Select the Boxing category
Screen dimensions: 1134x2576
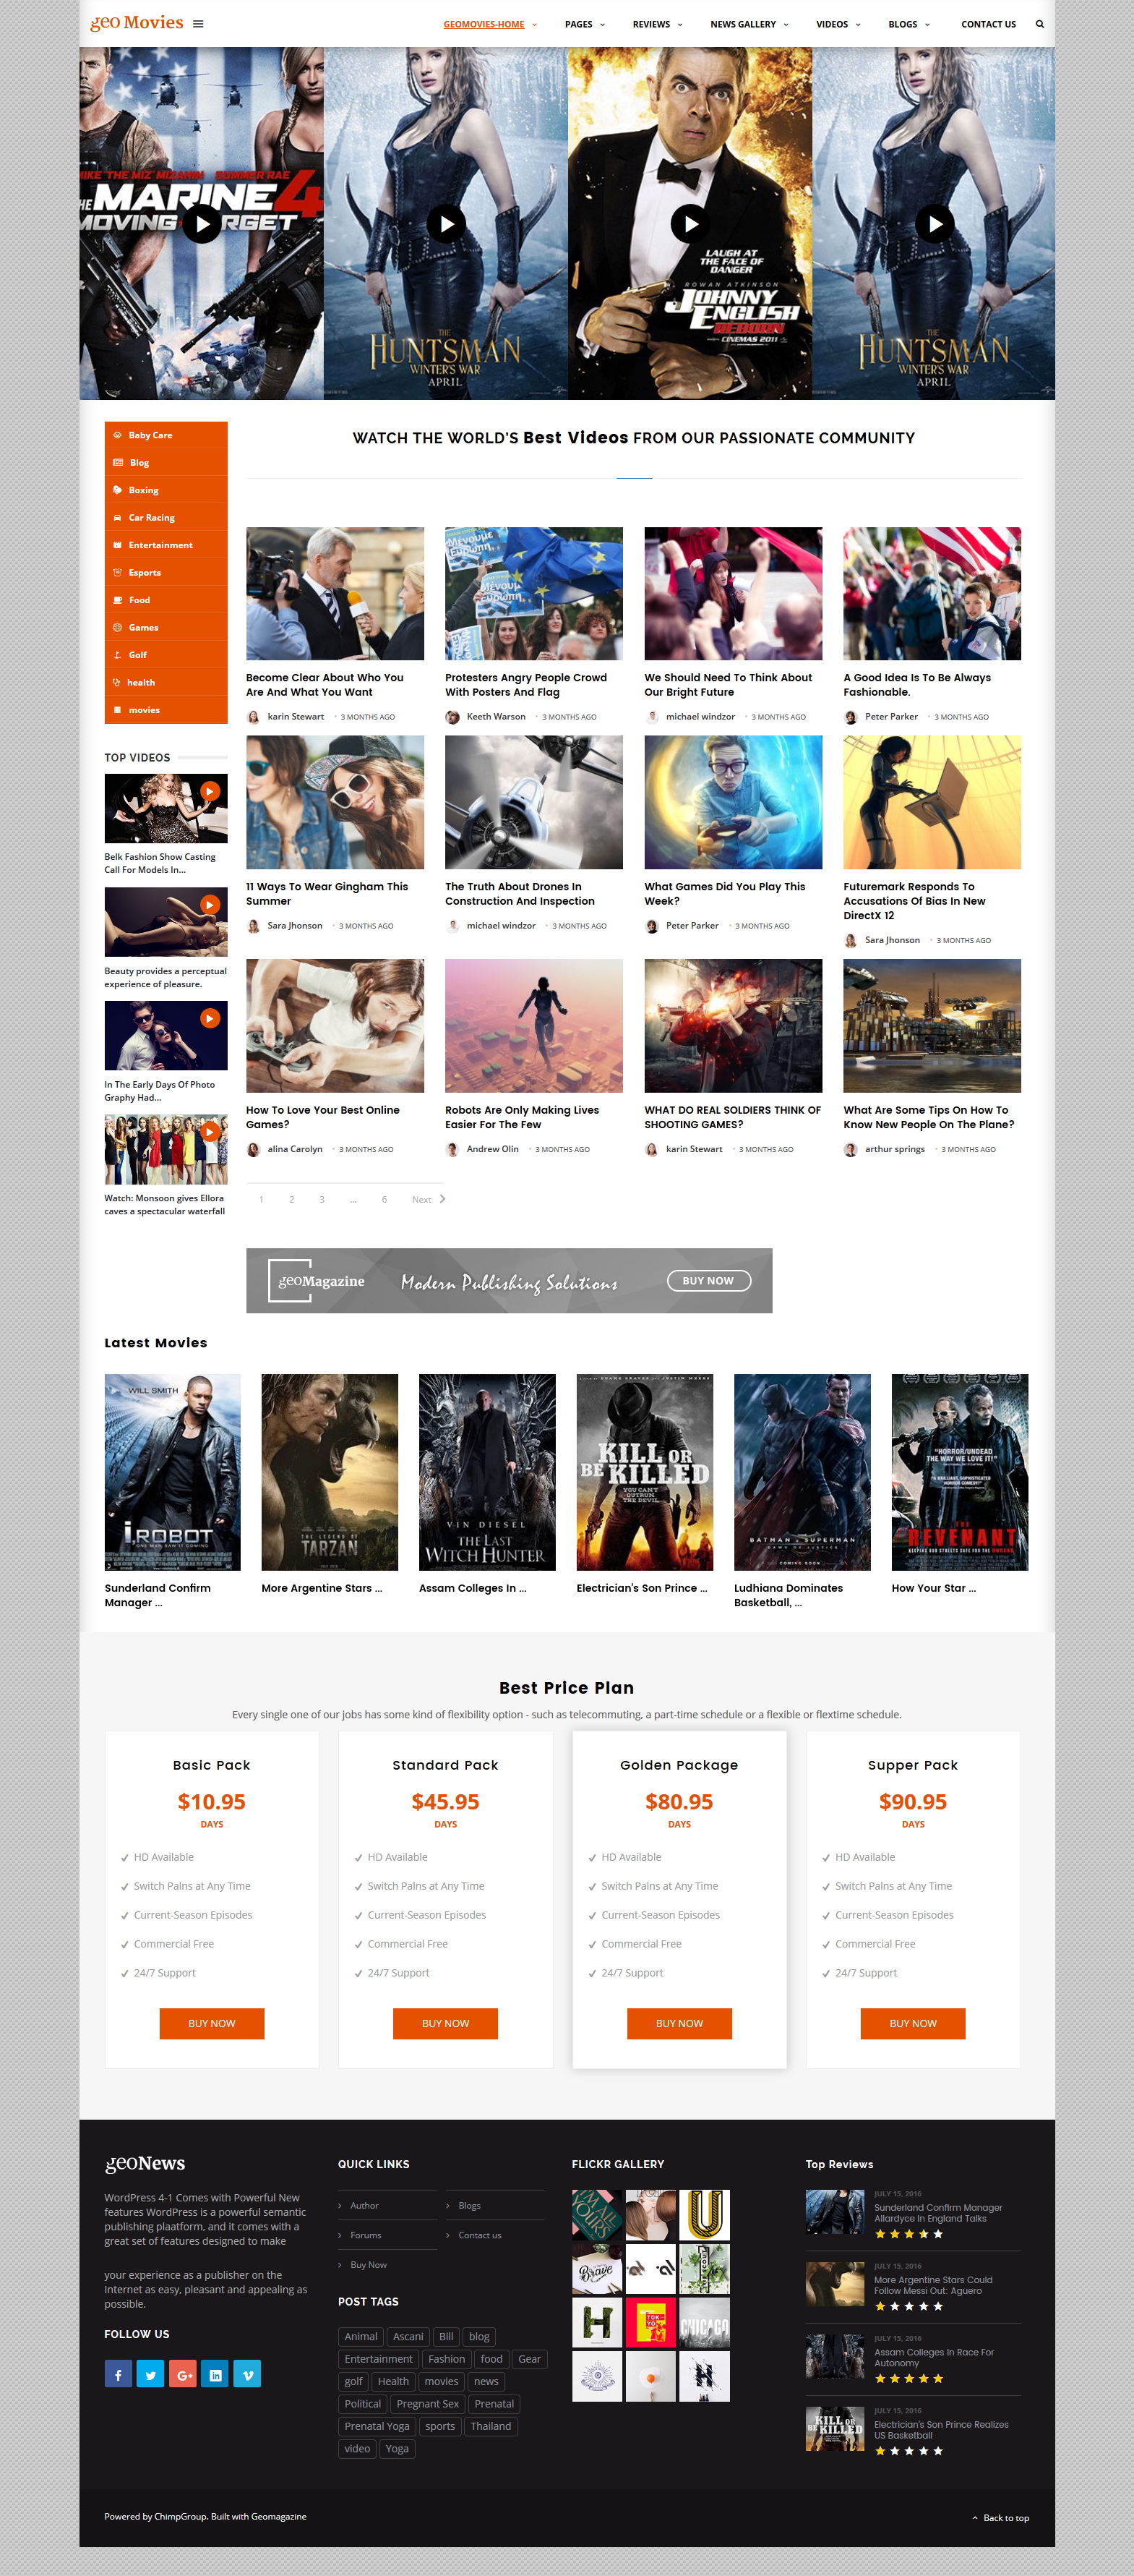pos(166,490)
